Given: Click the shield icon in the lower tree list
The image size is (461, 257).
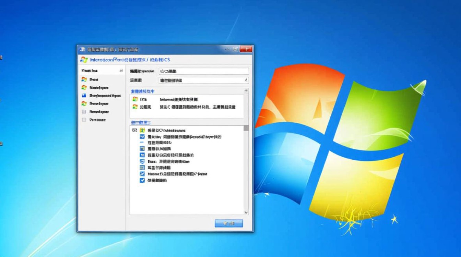Looking at the screenshot, I should click(x=142, y=161).
